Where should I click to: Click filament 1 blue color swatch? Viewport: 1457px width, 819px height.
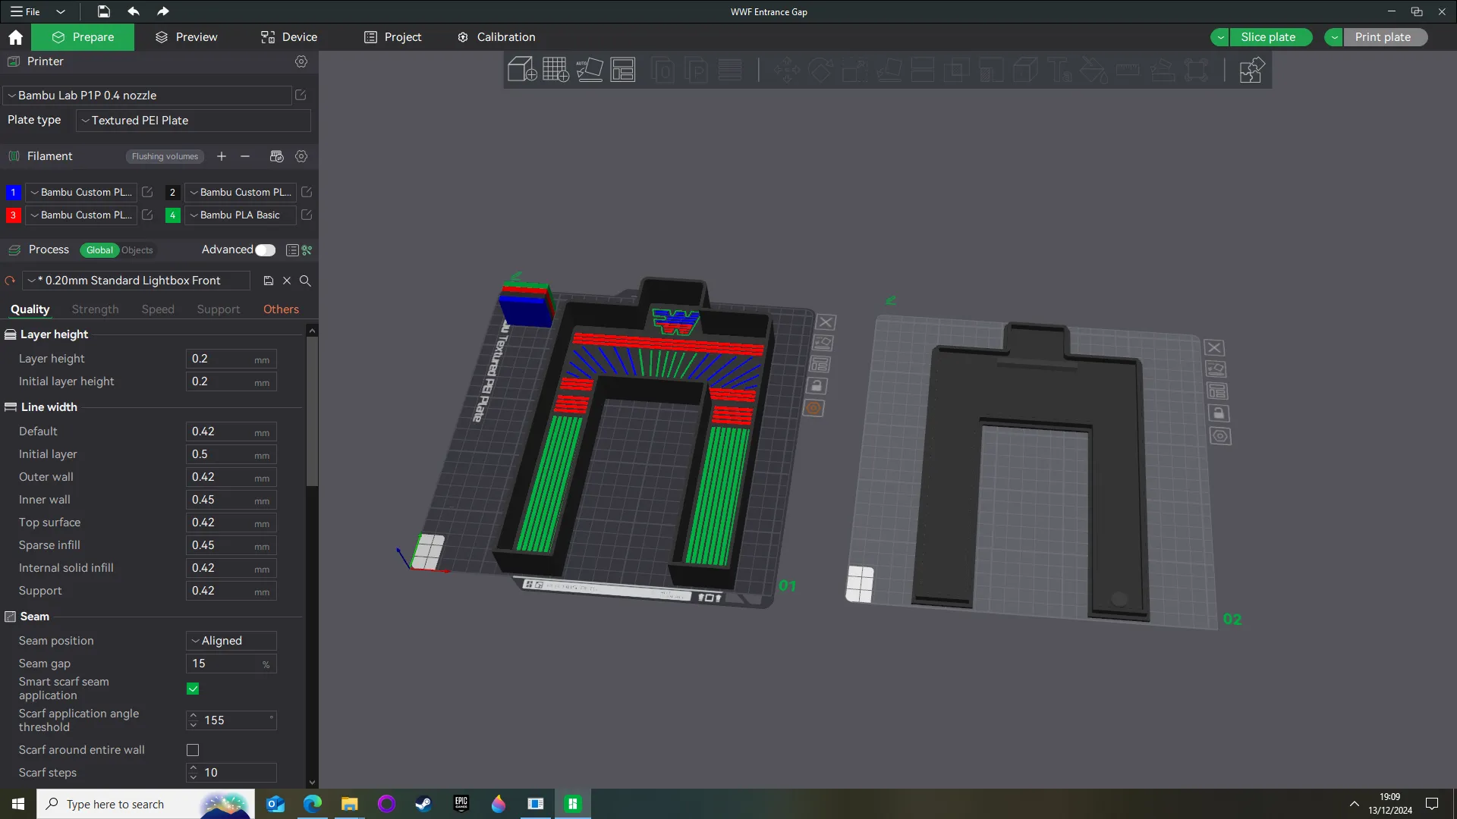[13, 193]
